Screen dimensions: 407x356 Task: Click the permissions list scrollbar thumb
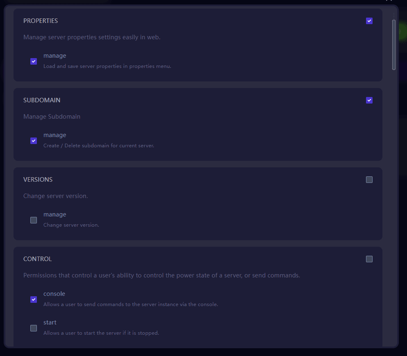click(394, 44)
